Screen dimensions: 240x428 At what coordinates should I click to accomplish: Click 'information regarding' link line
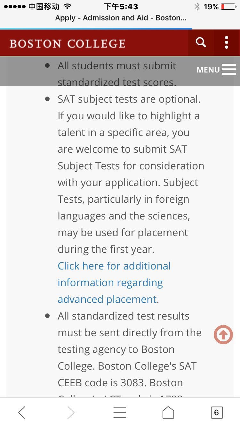click(x=110, y=283)
